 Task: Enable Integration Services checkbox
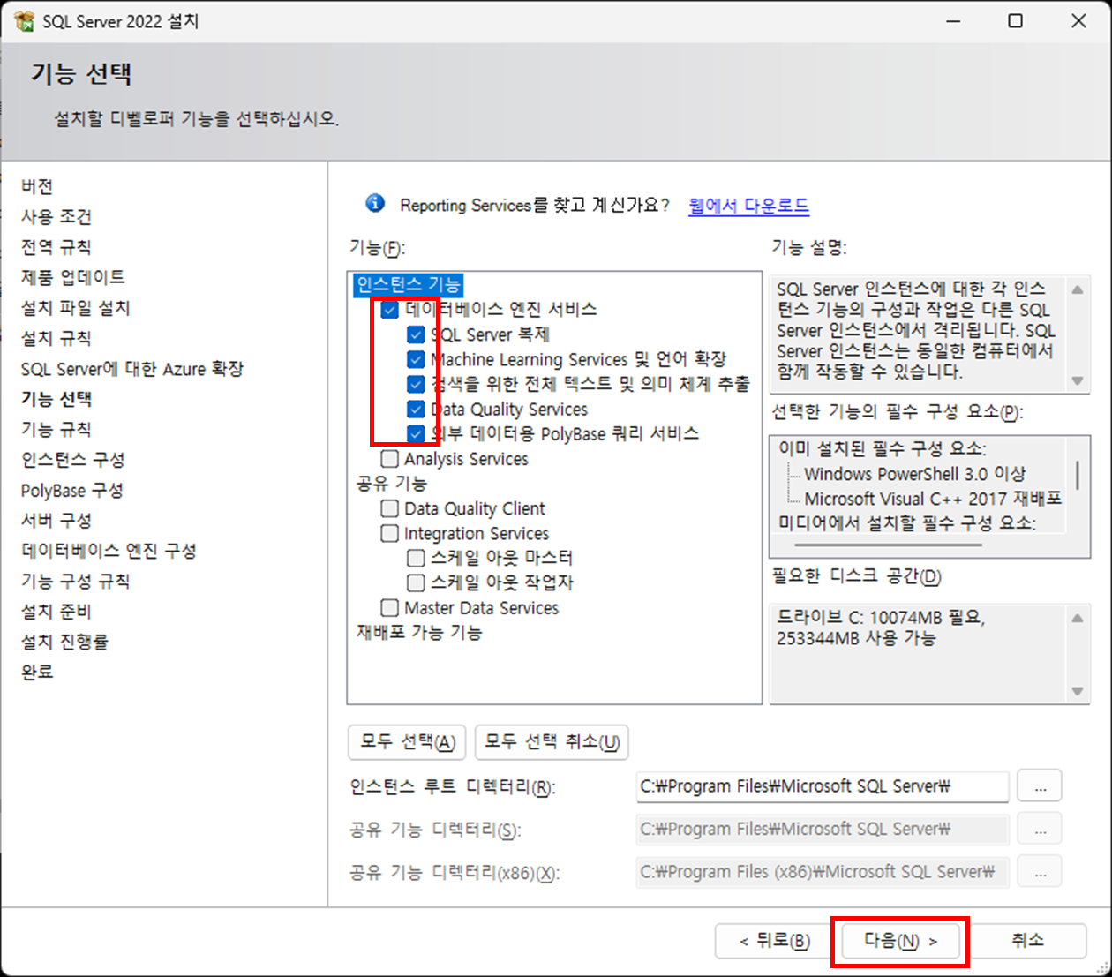pyautogui.click(x=390, y=533)
